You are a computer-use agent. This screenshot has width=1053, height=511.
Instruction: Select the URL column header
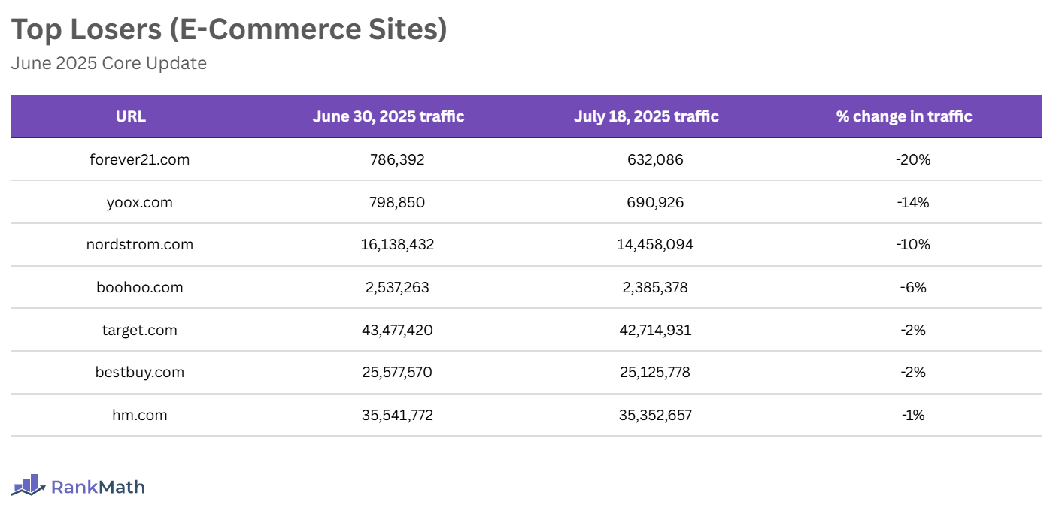[131, 116]
